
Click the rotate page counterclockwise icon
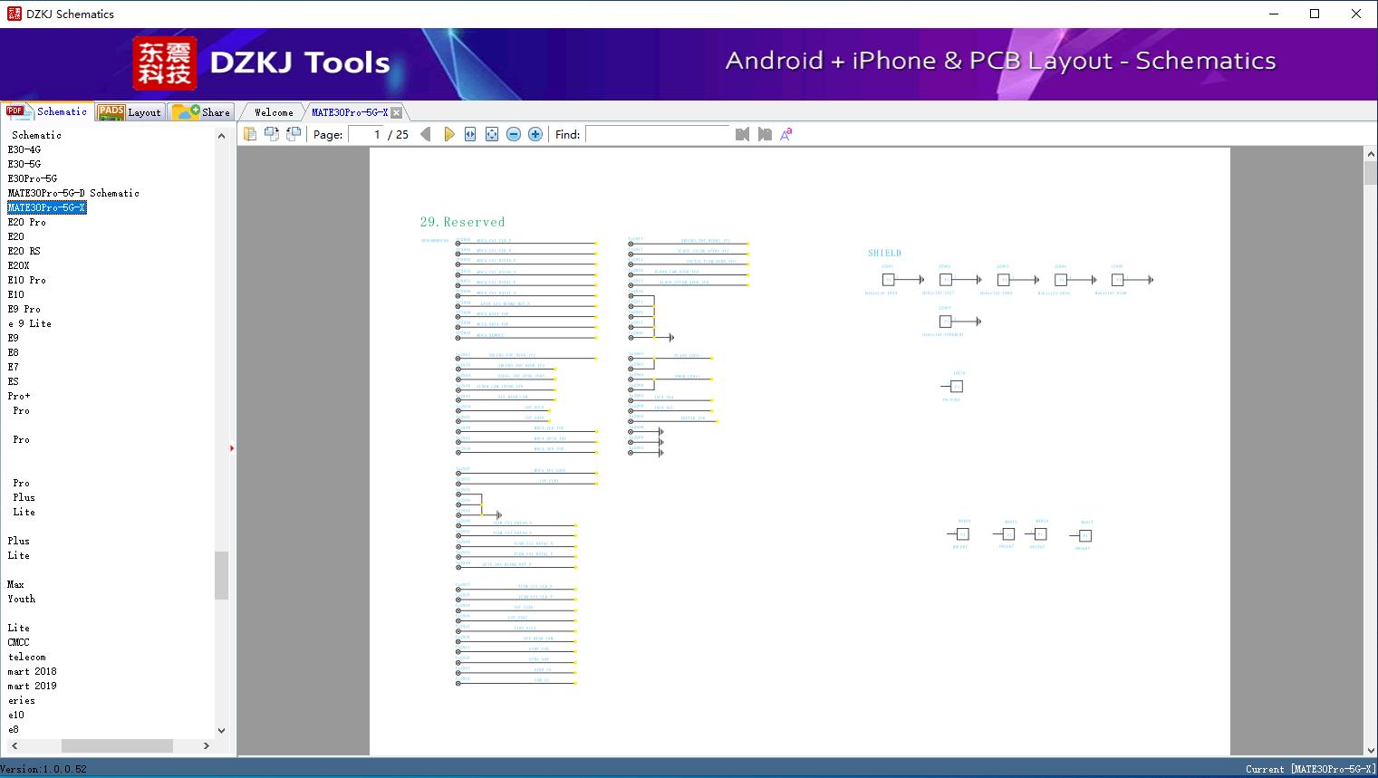click(271, 134)
